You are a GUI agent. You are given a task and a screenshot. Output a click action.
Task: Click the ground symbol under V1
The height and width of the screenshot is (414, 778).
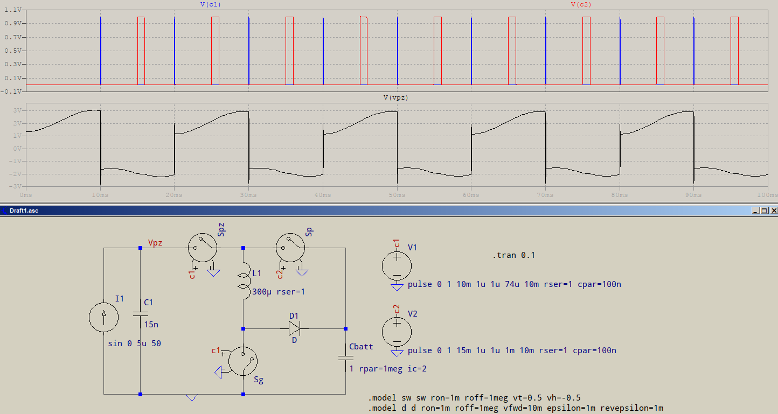(397, 287)
